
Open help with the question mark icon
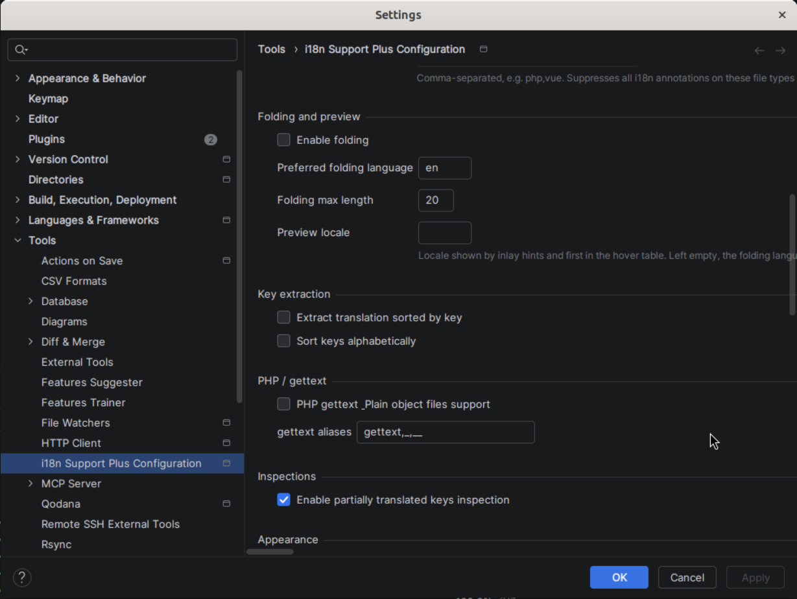coord(22,578)
